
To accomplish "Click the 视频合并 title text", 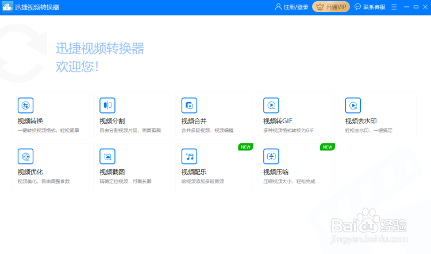I will [x=194, y=121].
